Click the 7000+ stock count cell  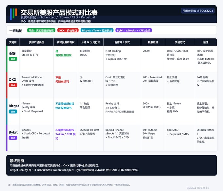click(147, 51)
